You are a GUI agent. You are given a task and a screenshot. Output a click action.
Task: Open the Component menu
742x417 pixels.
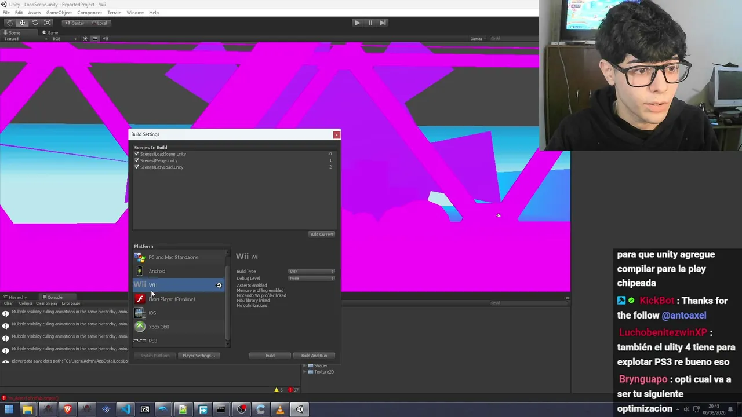coord(89,13)
